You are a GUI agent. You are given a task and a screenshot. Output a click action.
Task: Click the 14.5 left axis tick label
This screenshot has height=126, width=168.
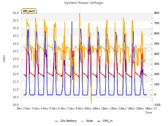point(16,36)
